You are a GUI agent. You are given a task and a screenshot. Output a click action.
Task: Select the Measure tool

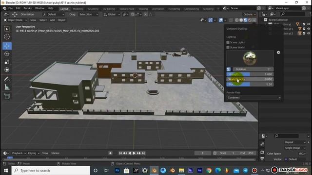point(7,87)
